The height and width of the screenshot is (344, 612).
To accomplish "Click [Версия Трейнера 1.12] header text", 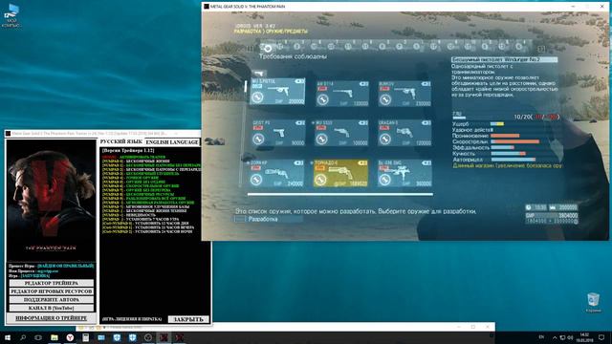I will tap(128, 151).
